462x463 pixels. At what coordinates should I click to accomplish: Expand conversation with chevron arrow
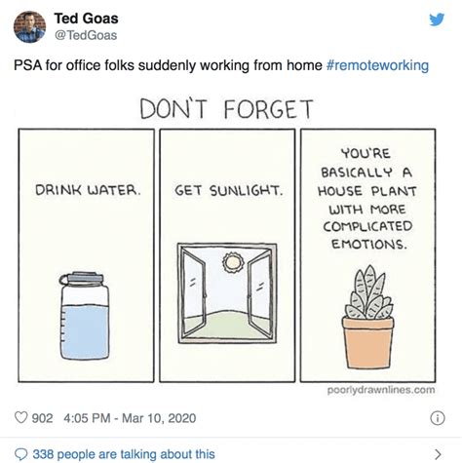click(x=438, y=453)
